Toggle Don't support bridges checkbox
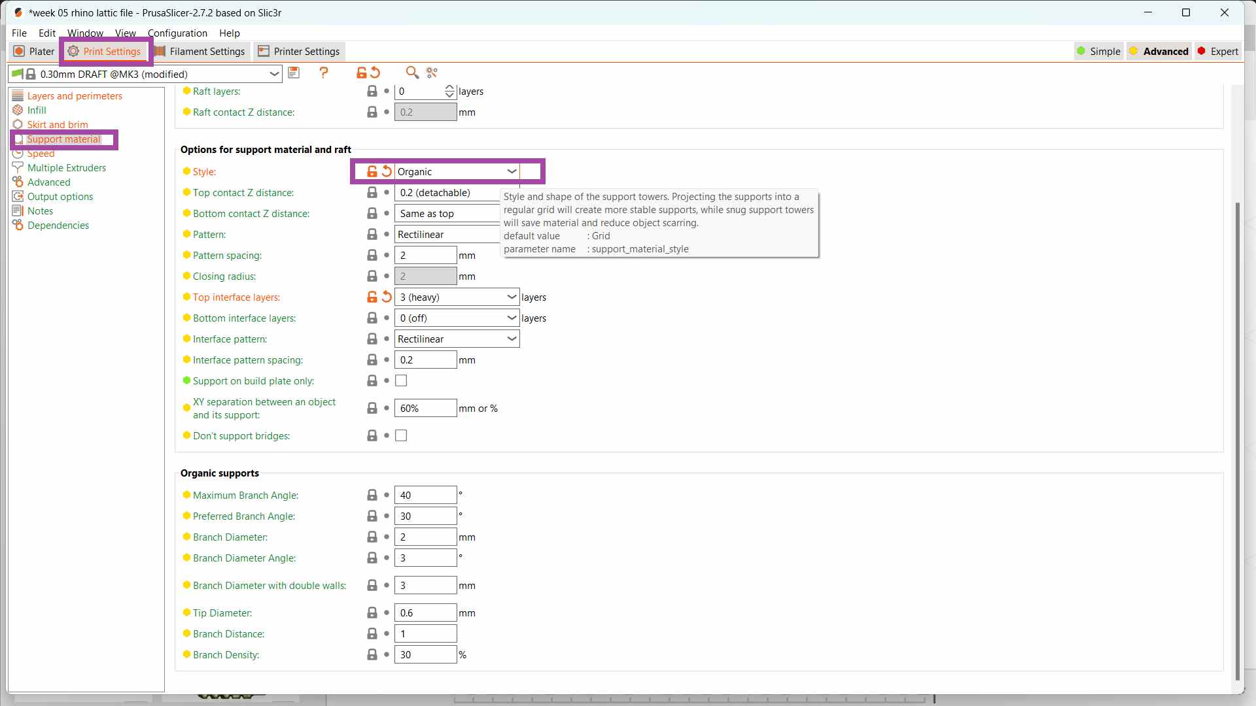Viewport: 1256px width, 706px height. [401, 435]
